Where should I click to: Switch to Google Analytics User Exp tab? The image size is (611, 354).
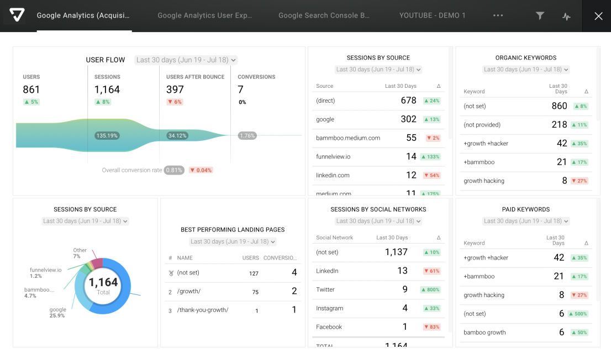[204, 15]
